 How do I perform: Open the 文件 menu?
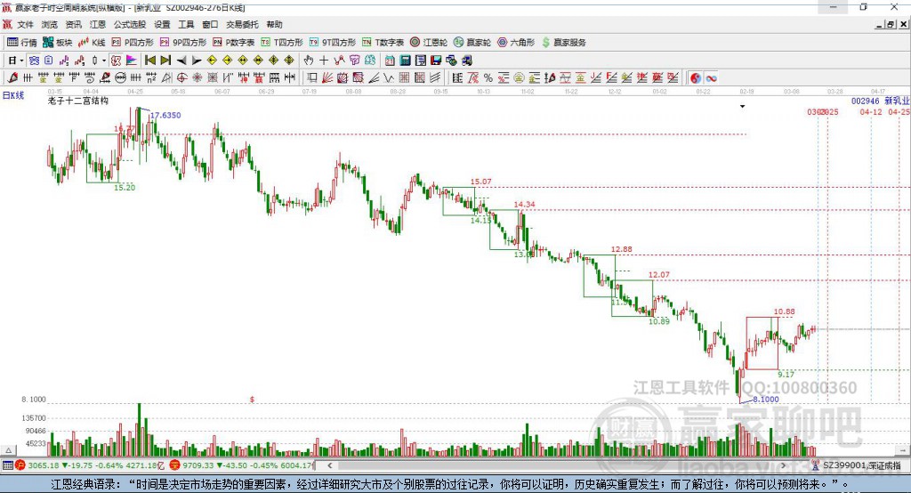pos(25,24)
